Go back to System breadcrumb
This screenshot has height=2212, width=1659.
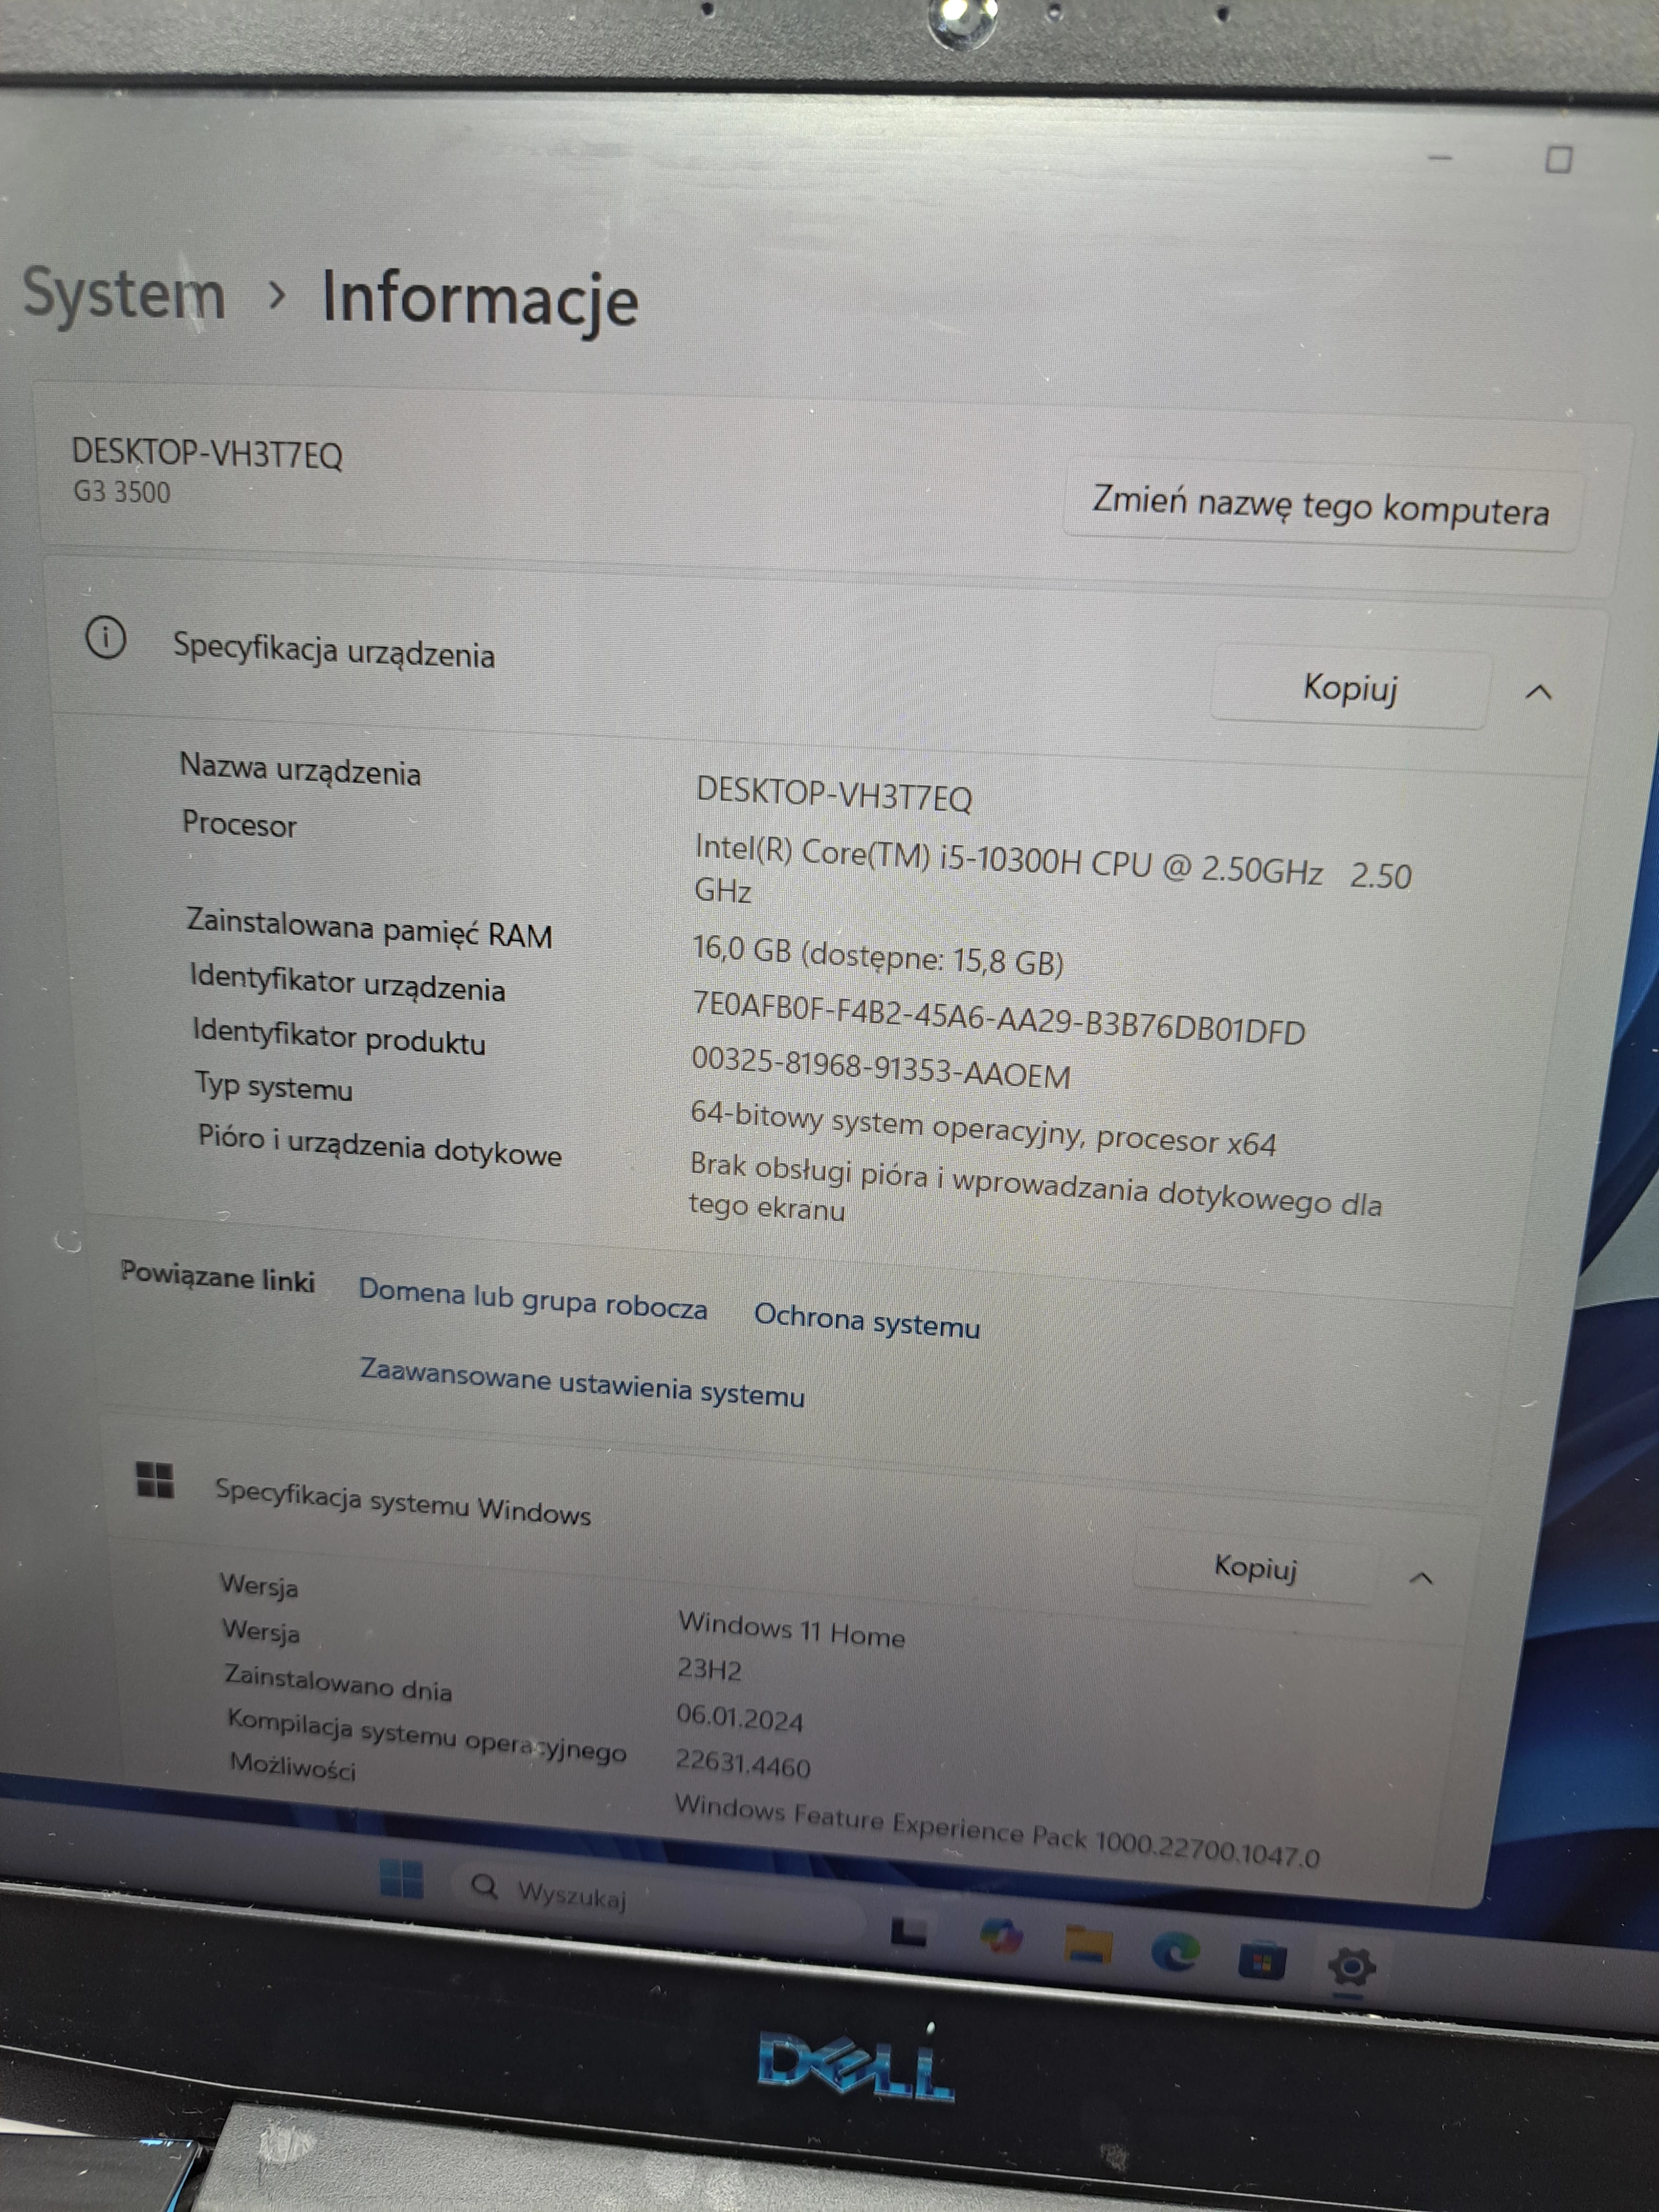pos(124,294)
